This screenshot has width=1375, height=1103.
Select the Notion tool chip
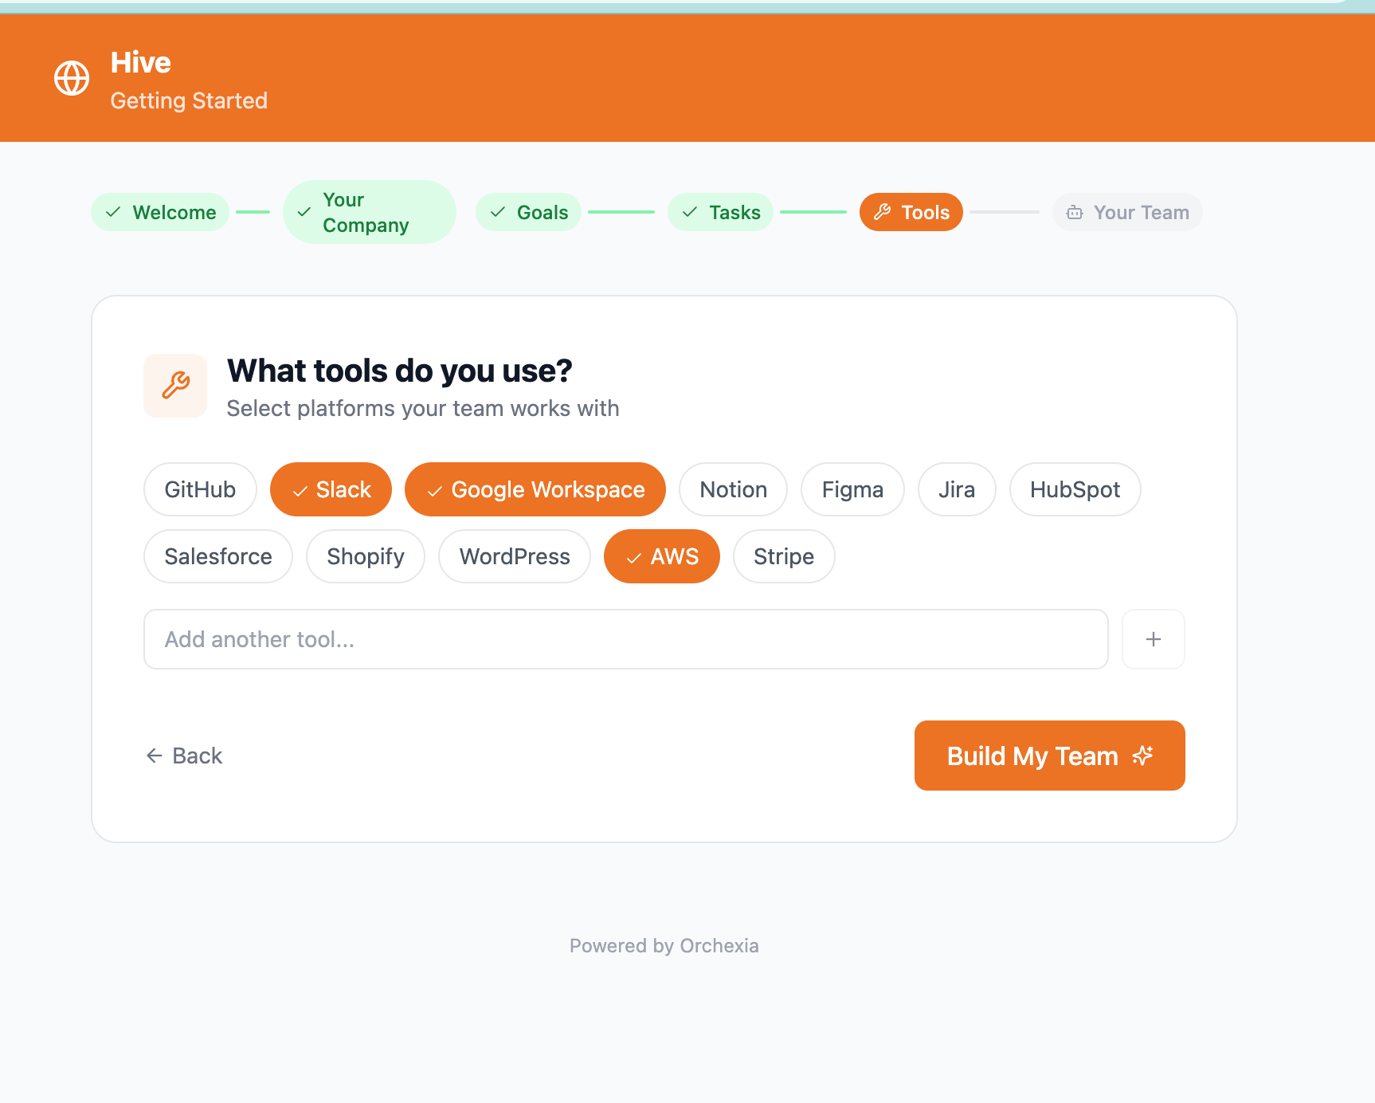click(x=733, y=489)
